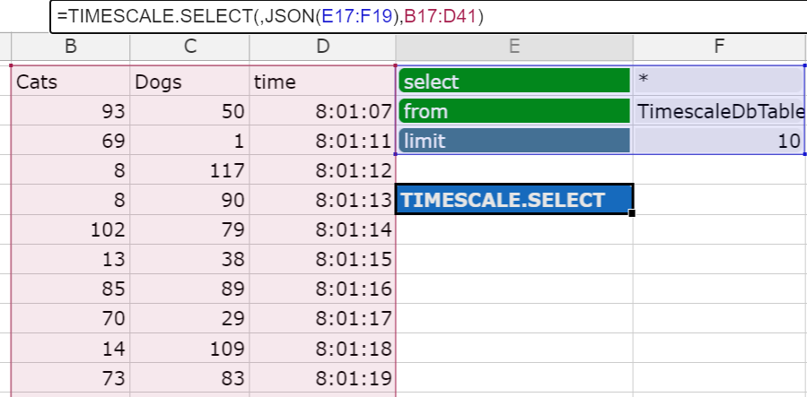Click the 'time' header cell

pos(322,82)
